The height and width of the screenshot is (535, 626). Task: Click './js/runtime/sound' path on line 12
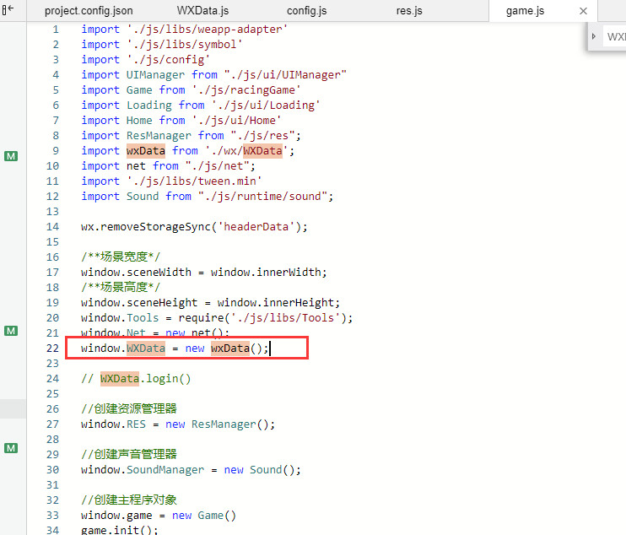[x=262, y=196]
